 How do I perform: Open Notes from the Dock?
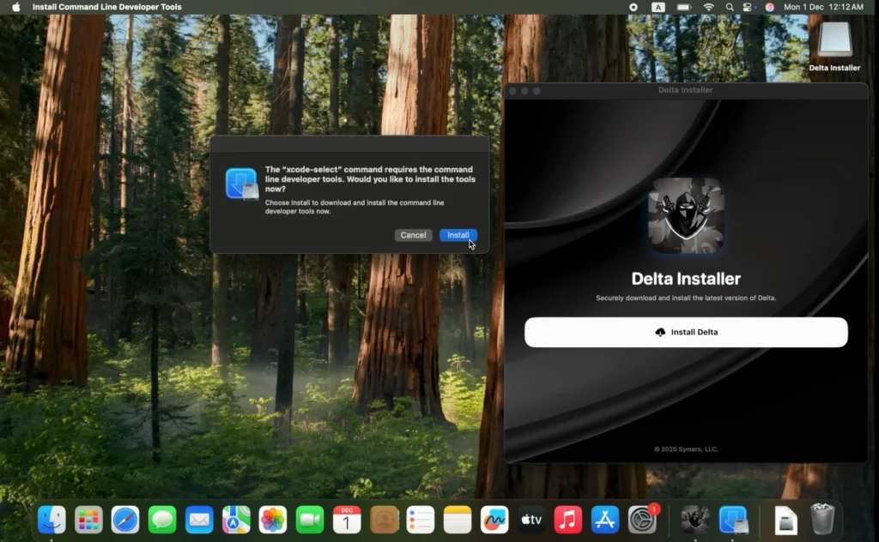(x=458, y=521)
